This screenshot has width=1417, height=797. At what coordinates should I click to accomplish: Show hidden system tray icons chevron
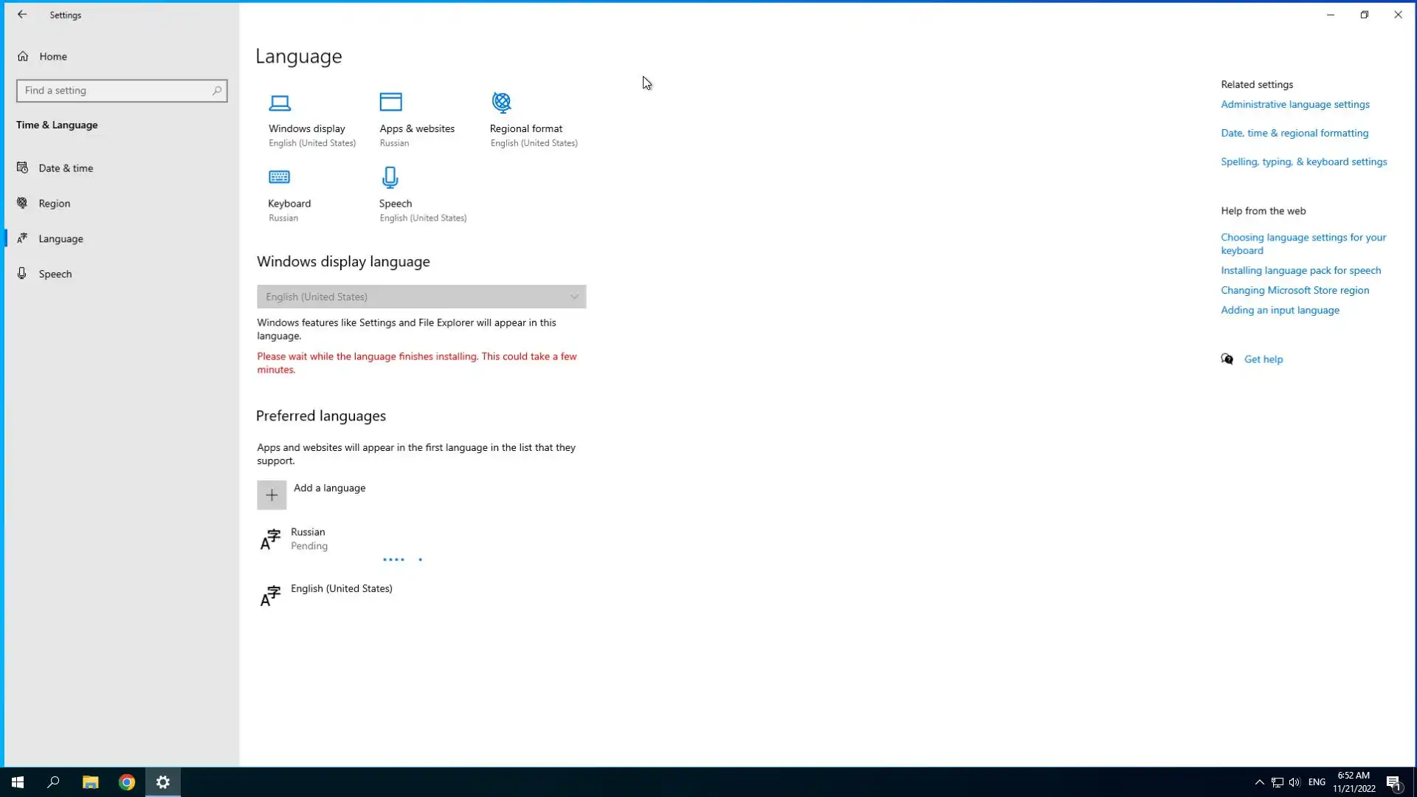pos(1260,782)
